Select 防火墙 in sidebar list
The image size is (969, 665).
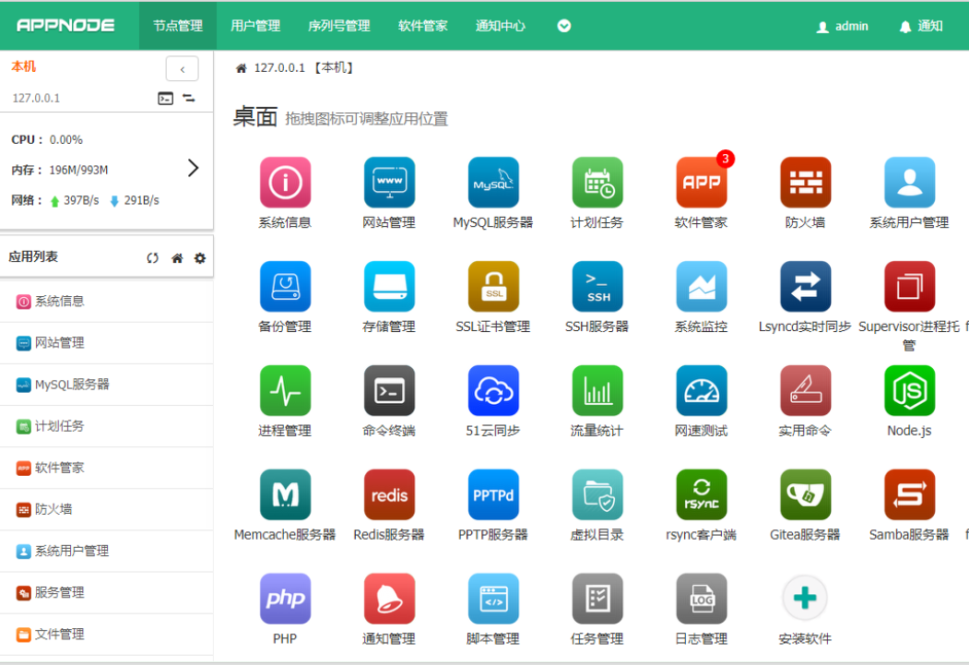pos(106,509)
